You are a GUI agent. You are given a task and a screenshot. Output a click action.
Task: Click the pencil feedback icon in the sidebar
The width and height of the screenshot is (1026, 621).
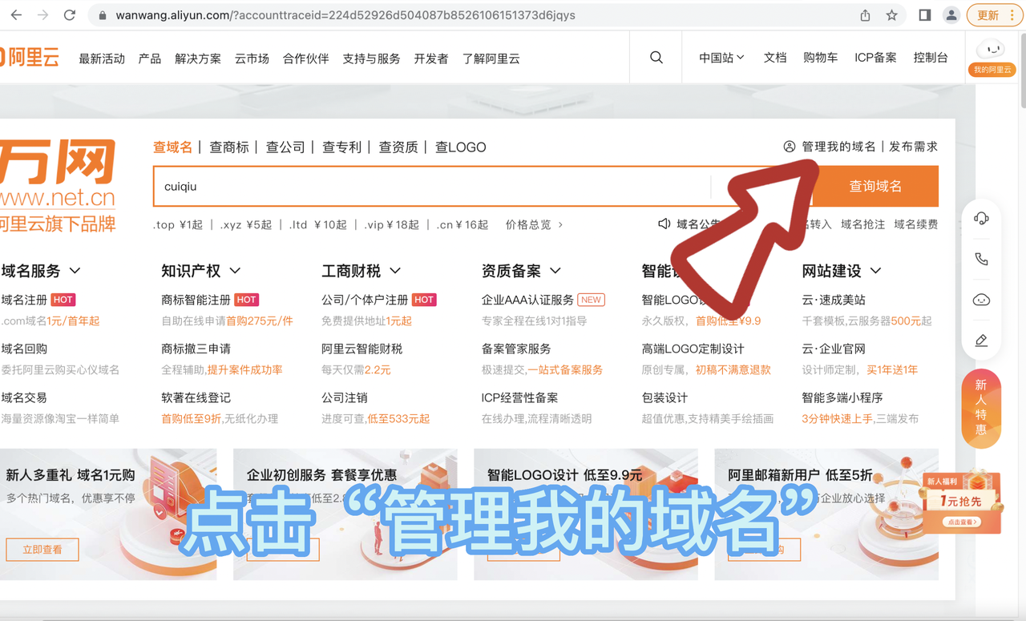(981, 341)
